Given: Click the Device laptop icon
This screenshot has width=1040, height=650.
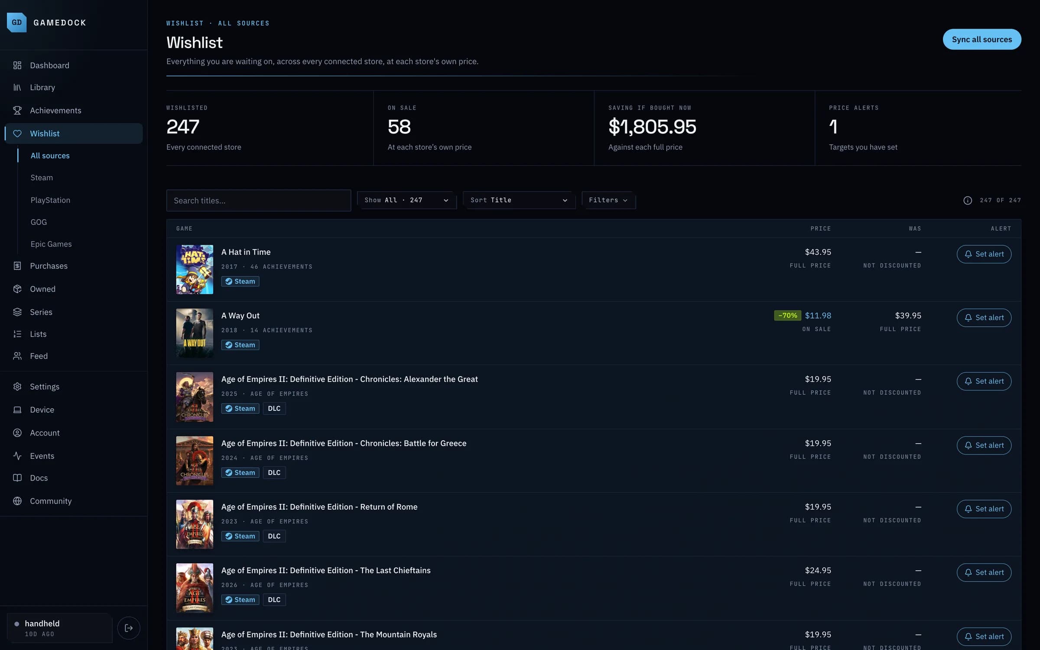Looking at the screenshot, I should point(17,410).
